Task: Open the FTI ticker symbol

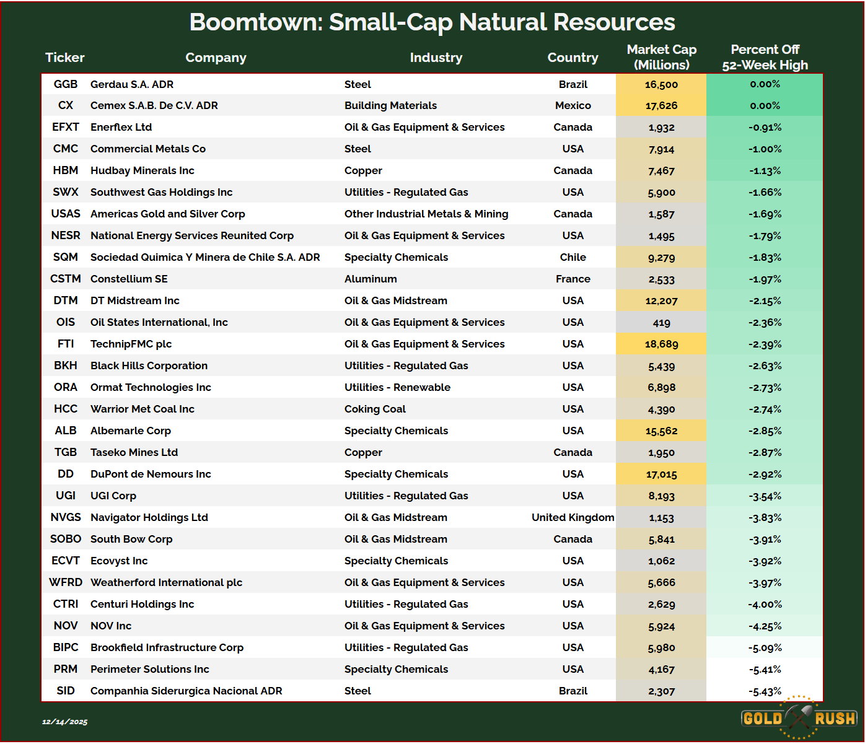Action: coord(66,344)
